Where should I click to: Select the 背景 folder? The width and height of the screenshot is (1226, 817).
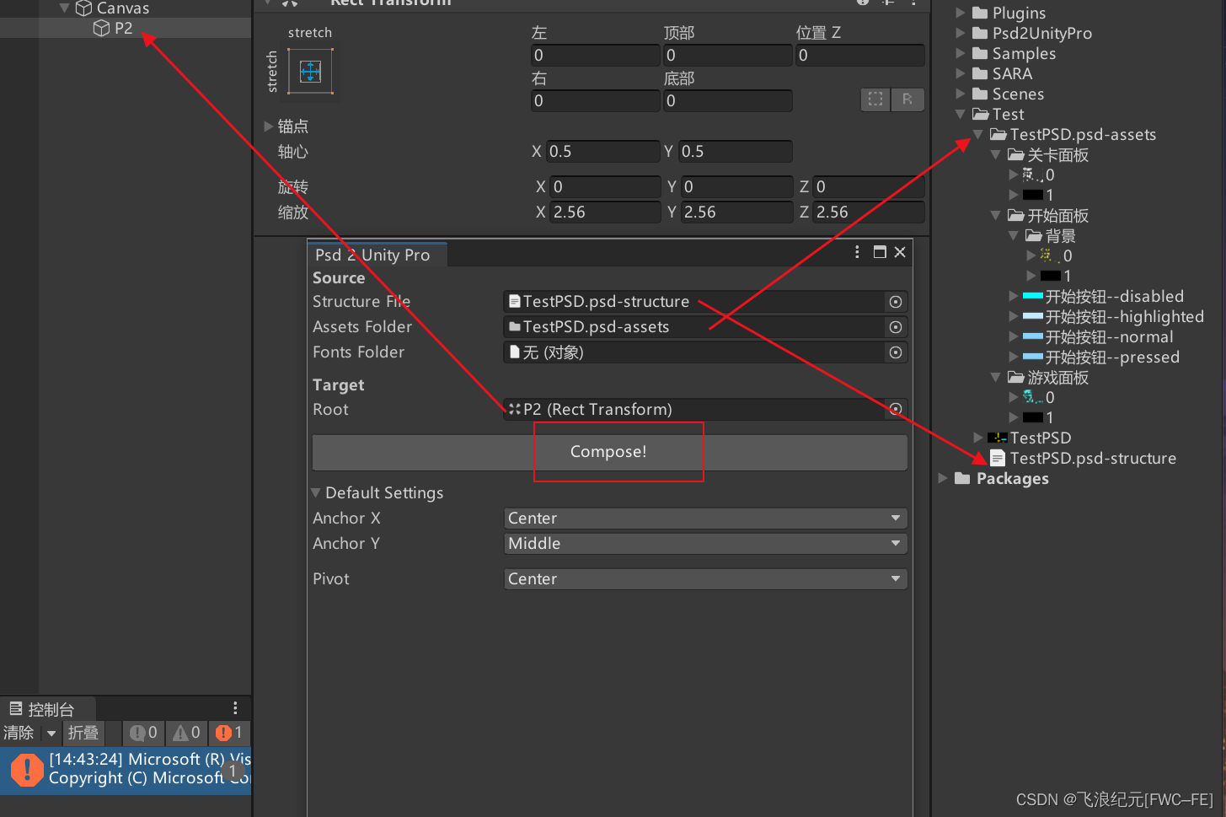(x=1060, y=236)
